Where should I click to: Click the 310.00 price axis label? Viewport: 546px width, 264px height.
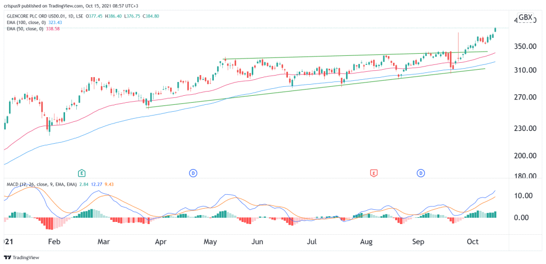tap(526, 70)
